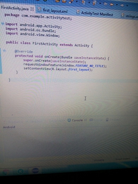Click the Android label in the console
This screenshot has height=184, width=138.
(9, 127)
